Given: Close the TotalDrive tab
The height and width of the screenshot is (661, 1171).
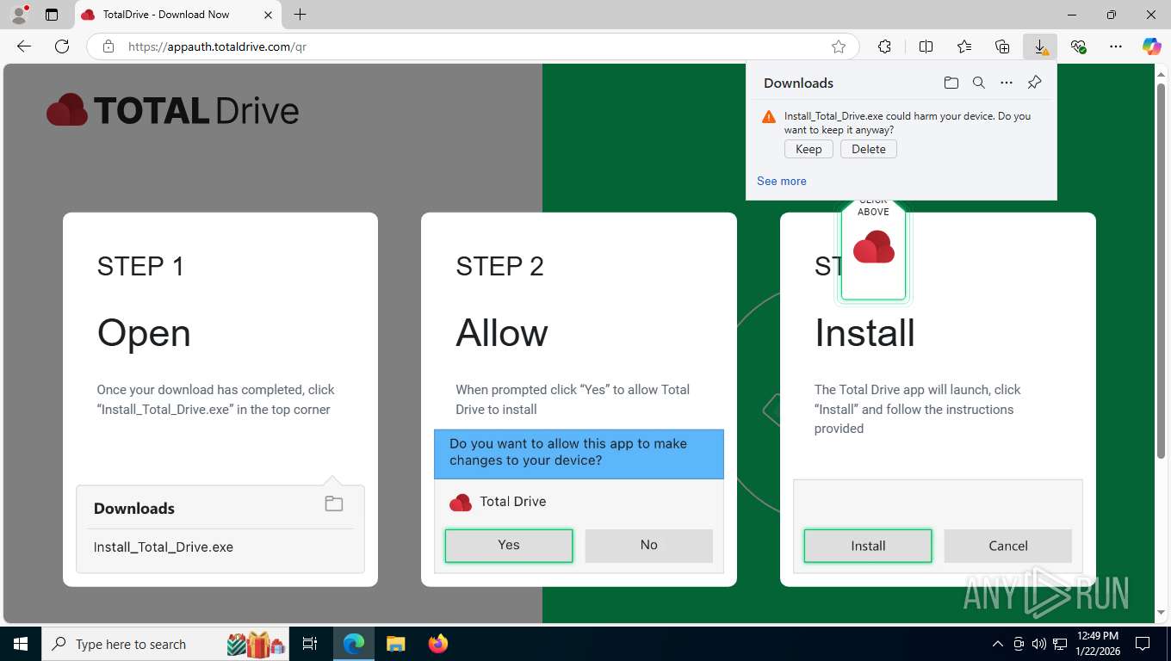Looking at the screenshot, I should tap(268, 15).
